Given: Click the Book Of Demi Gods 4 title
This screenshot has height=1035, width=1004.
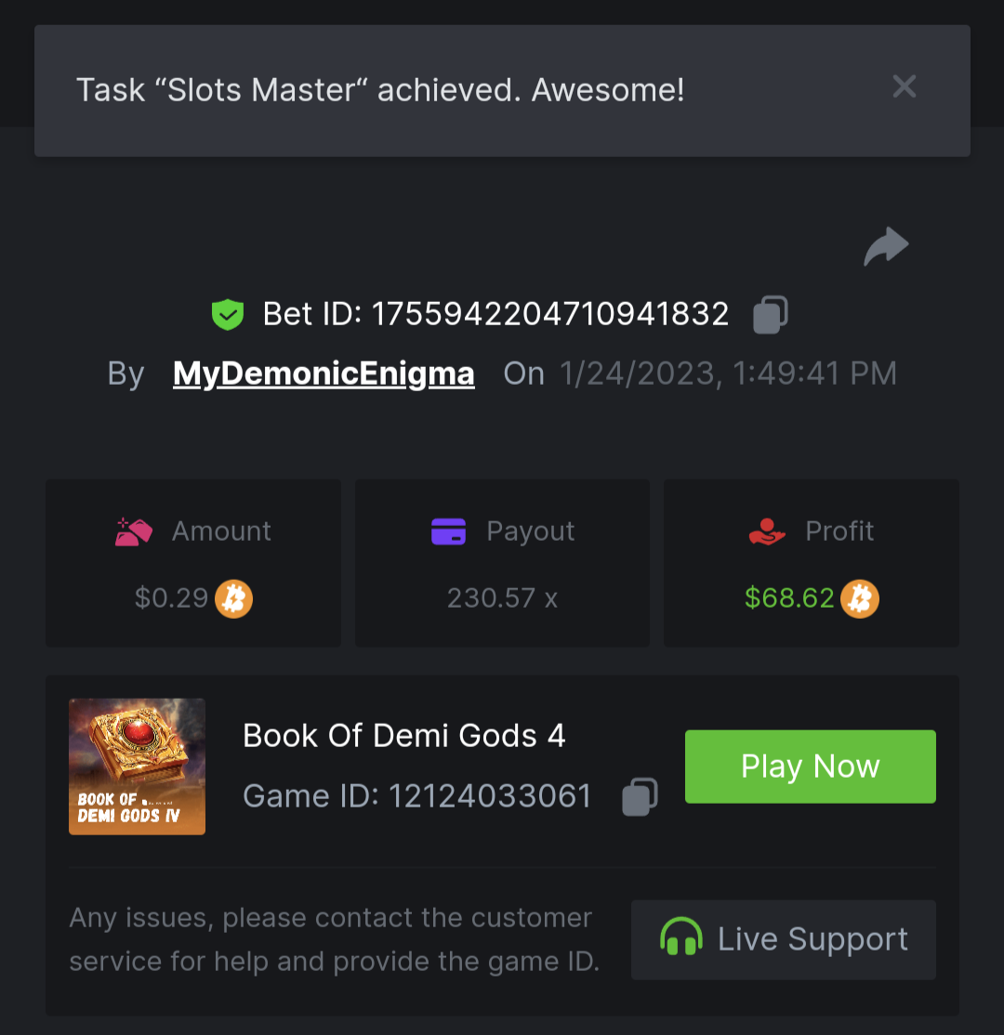Looking at the screenshot, I should pos(403,736).
